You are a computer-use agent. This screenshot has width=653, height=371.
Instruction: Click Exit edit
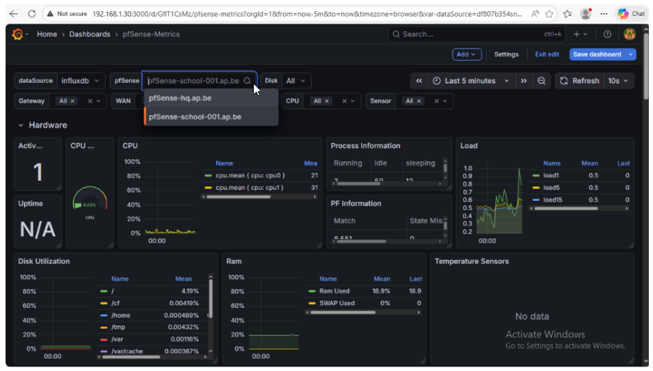pos(547,54)
